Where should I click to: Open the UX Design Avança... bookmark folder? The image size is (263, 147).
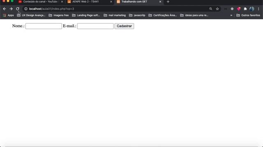click(x=31, y=16)
